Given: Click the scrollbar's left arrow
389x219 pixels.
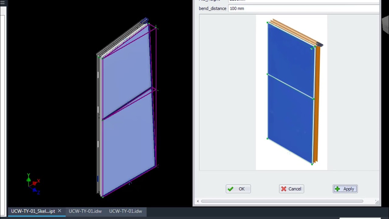Looking at the screenshot, I should 198,201.
